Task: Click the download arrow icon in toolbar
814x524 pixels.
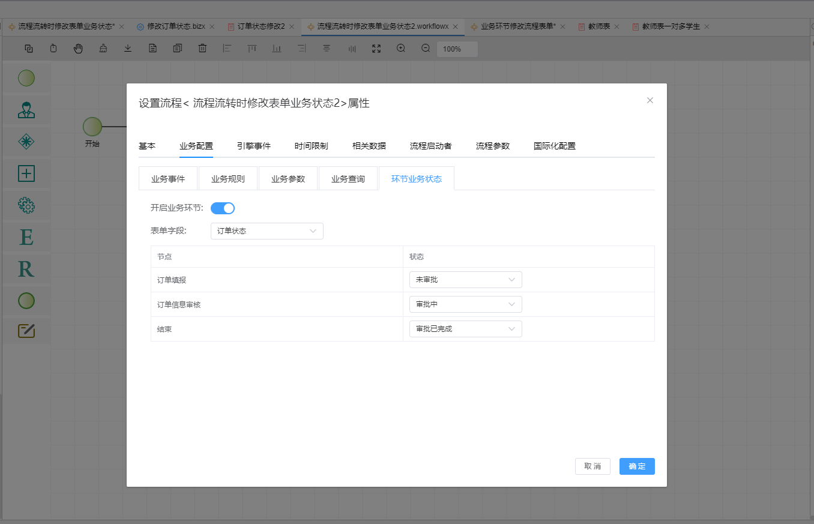Action: point(128,49)
